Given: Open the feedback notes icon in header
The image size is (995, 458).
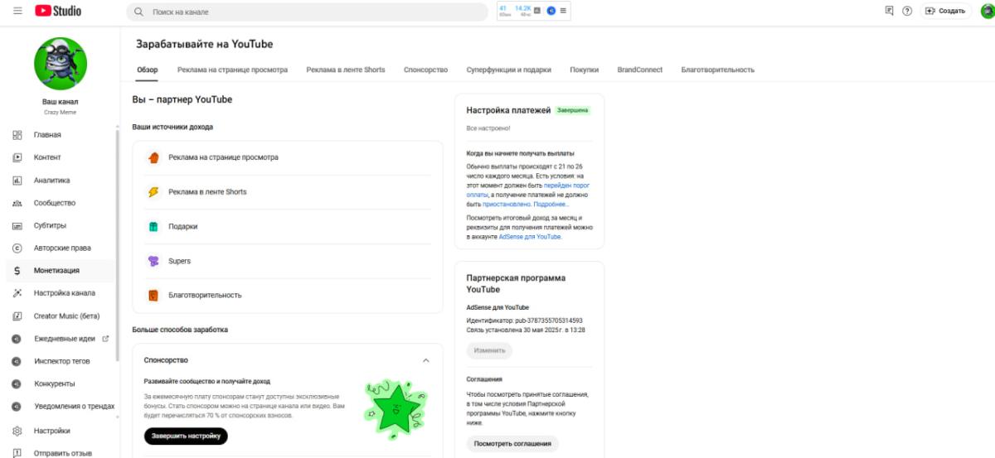Looking at the screenshot, I should pyautogui.click(x=890, y=11).
